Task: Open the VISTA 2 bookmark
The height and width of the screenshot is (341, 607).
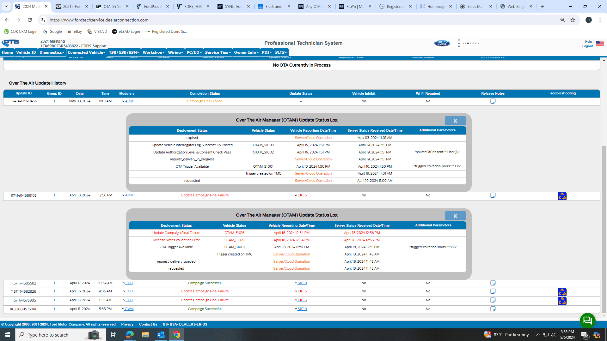Action: point(97,32)
